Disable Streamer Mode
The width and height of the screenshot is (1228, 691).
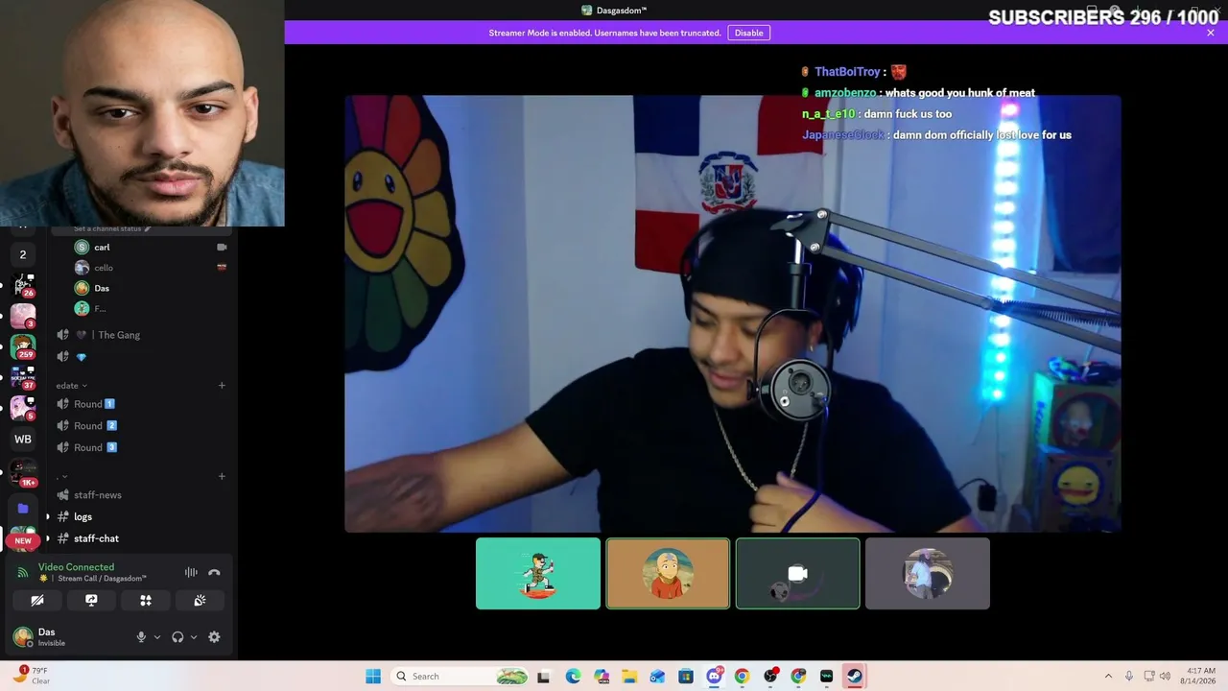749,33
